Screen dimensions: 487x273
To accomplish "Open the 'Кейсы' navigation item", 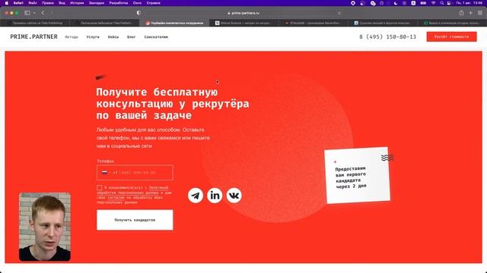I will click(113, 37).
